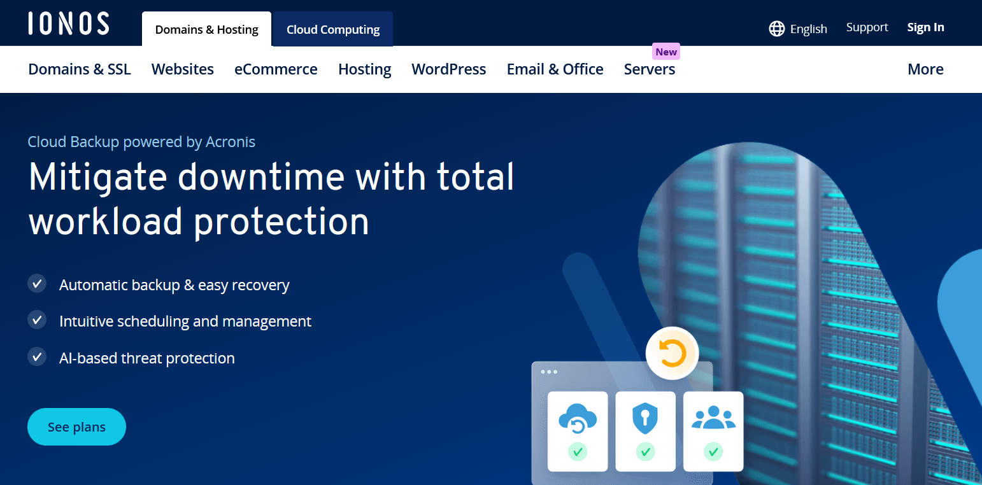The width and height of the screenshot is (982, 485).
Task: Open the Email & Office menu
Action: (555, 69)
